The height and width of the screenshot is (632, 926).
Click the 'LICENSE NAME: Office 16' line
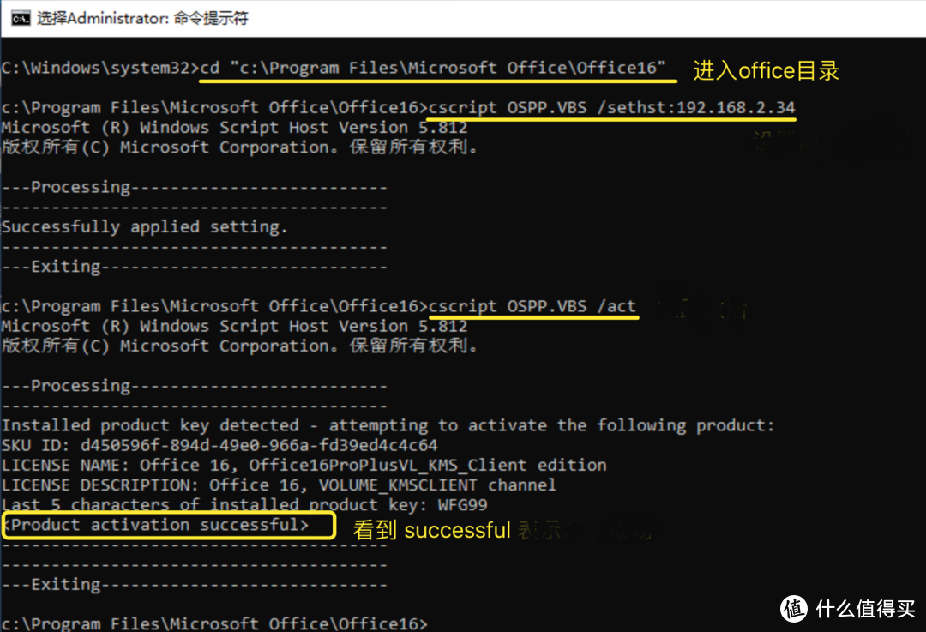pyautogui.click(x=304, y=465)
